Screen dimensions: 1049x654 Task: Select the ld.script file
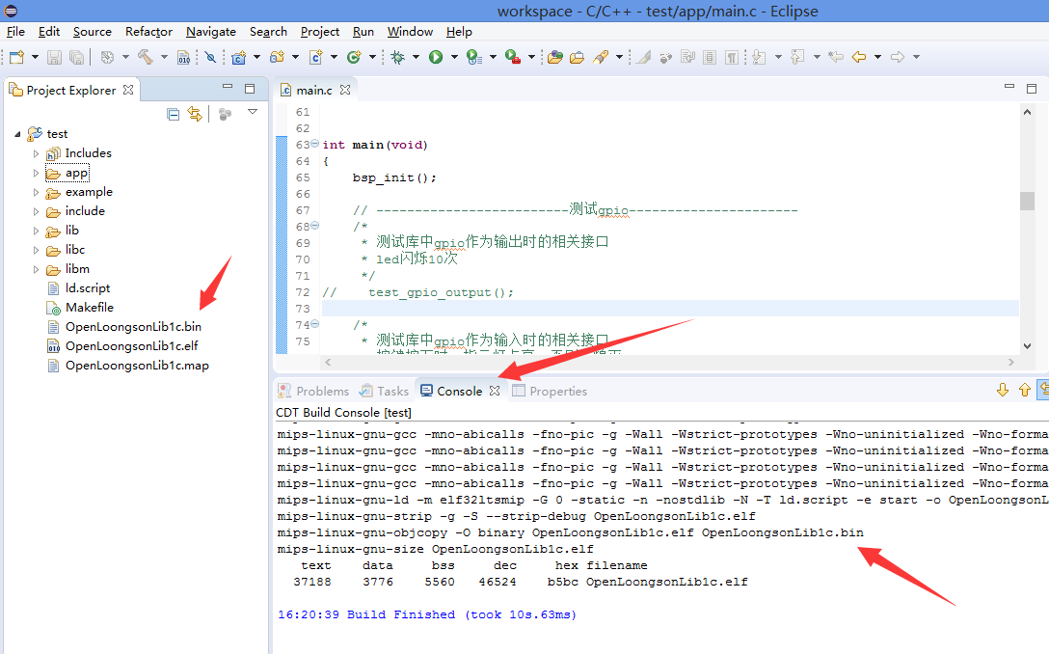tap(79, 287)
